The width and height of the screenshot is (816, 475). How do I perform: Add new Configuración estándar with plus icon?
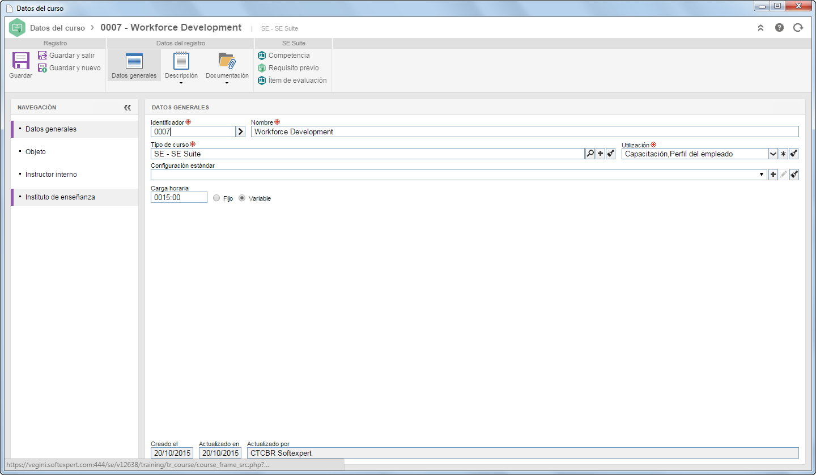[x=773, y=175]
